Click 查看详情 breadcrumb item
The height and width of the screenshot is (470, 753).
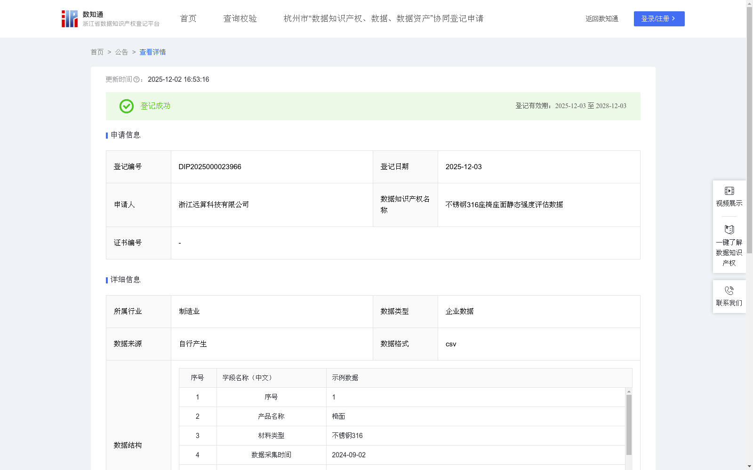point(152,52)
